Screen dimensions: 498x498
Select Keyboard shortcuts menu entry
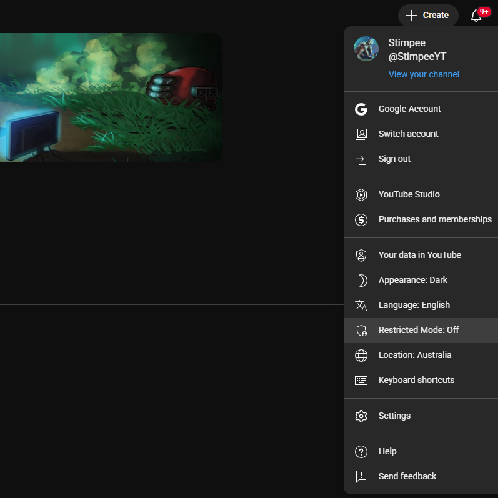coord(421,381)
